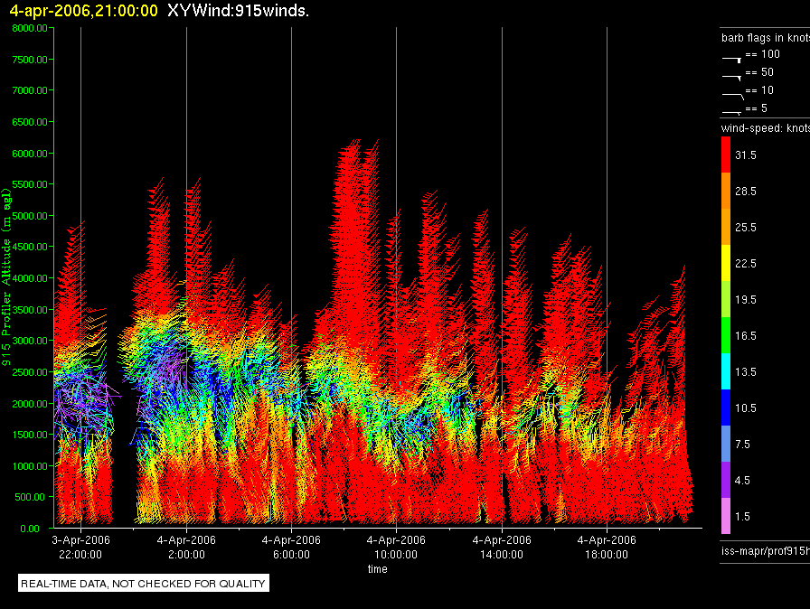Click the 0.00 altitude axis label
The width and height of the screenshot is (810, 609).
pos(30,529)
